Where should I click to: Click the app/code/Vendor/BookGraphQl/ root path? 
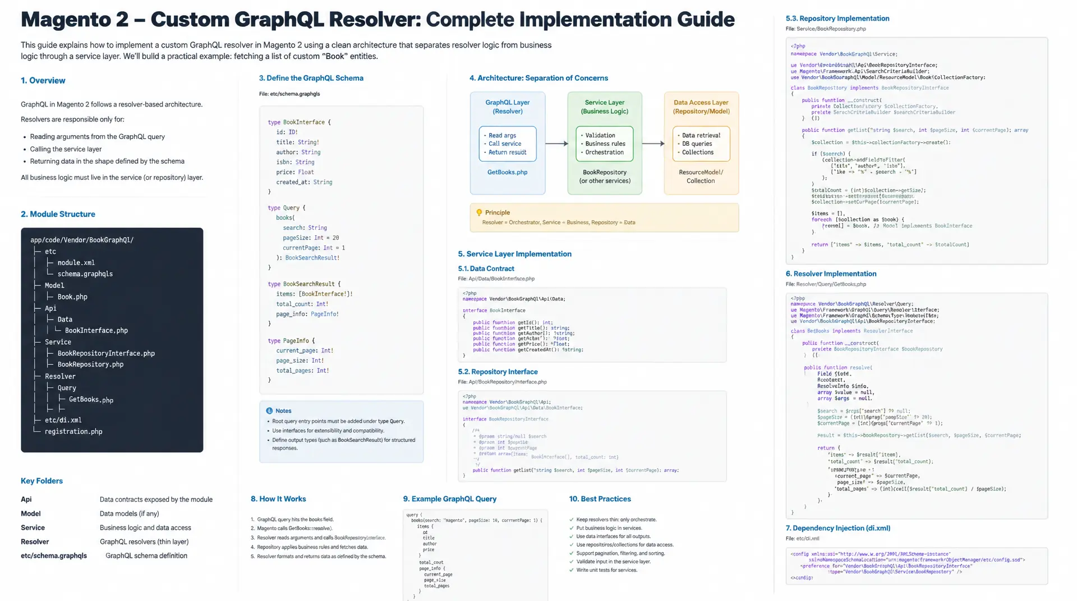coord(82,240)
